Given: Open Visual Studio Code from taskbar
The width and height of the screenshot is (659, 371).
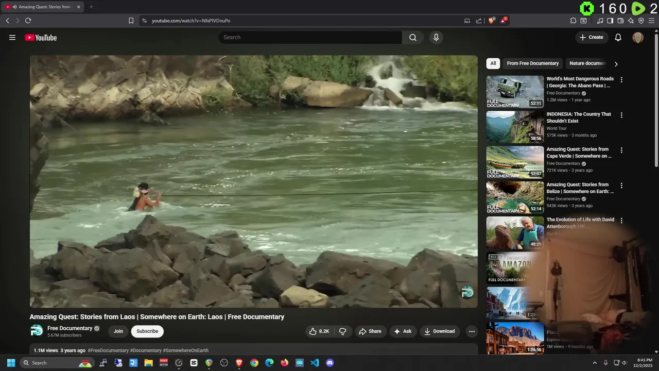Looking at the screenshot, I should pos(315,363).
